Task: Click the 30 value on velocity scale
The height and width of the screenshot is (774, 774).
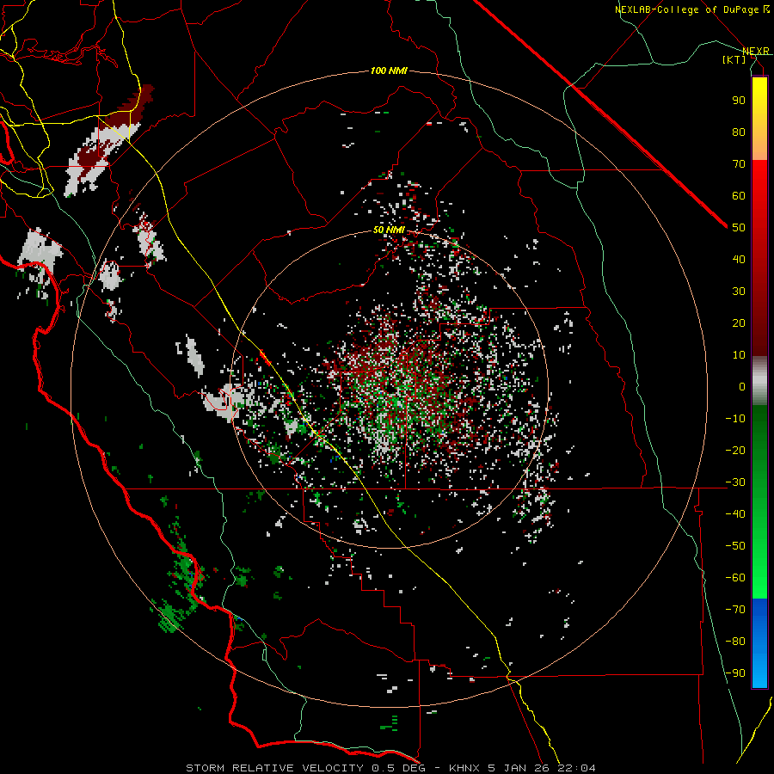Action: click(739, 292)
